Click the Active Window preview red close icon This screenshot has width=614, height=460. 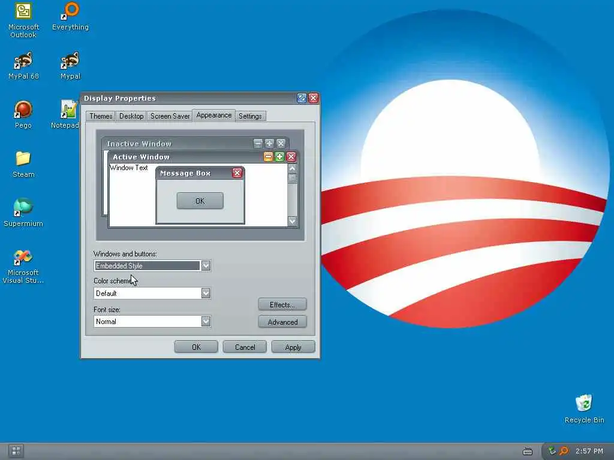(291, 157)
